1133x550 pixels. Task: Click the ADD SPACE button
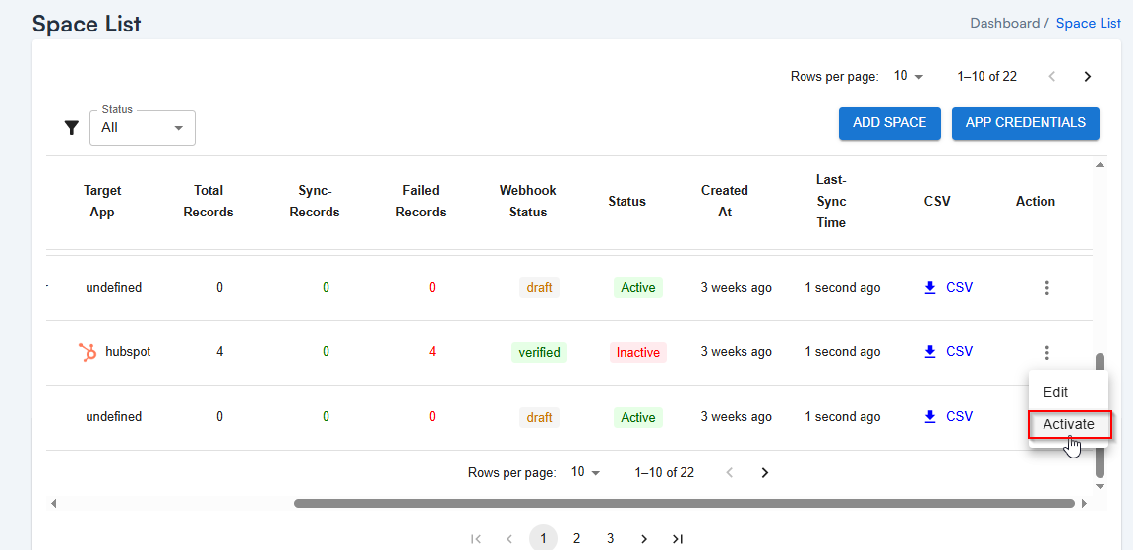pos(889,123)
